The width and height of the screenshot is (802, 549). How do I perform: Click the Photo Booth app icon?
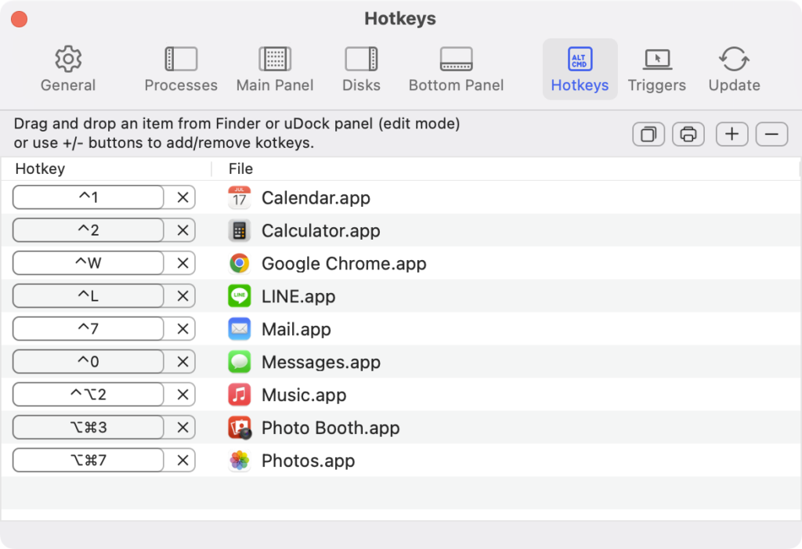[x=239, y=428]
